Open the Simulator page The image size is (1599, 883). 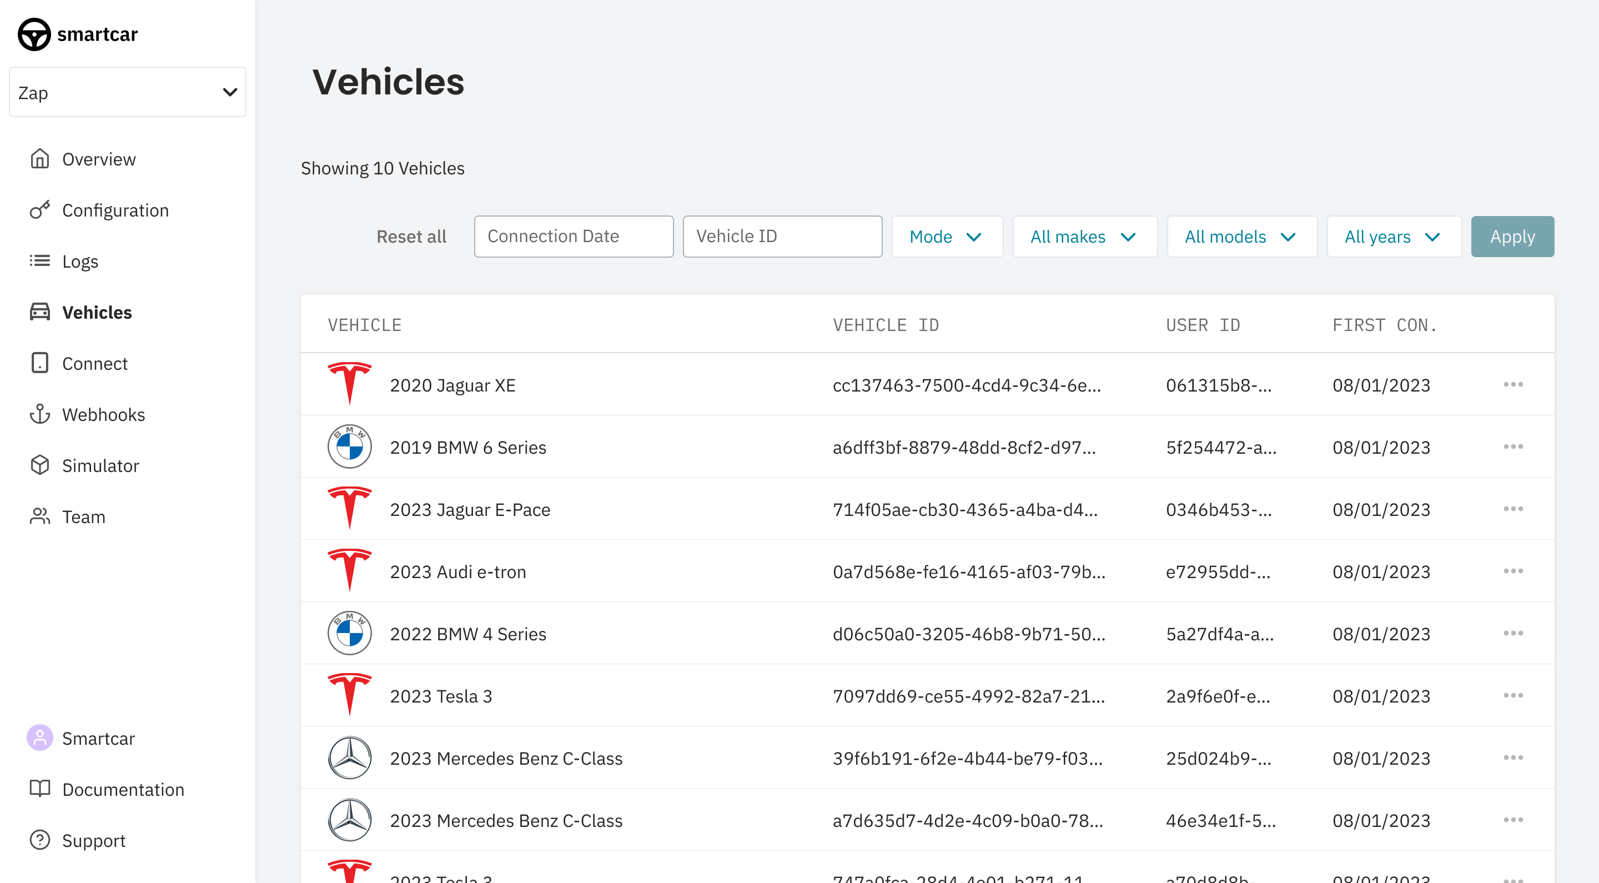coord(100,465)
